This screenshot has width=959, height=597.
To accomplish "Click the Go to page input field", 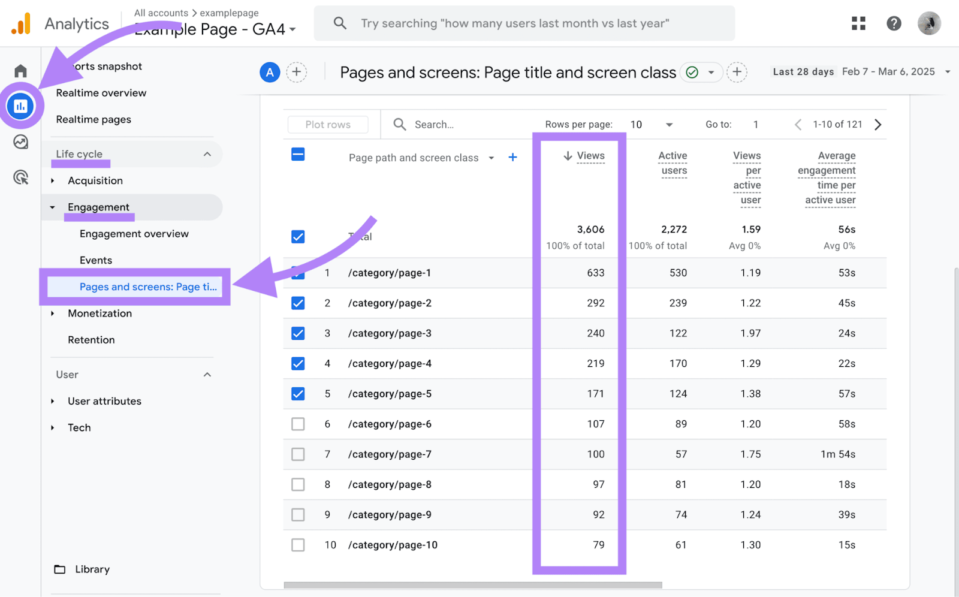I will (755, 124).
